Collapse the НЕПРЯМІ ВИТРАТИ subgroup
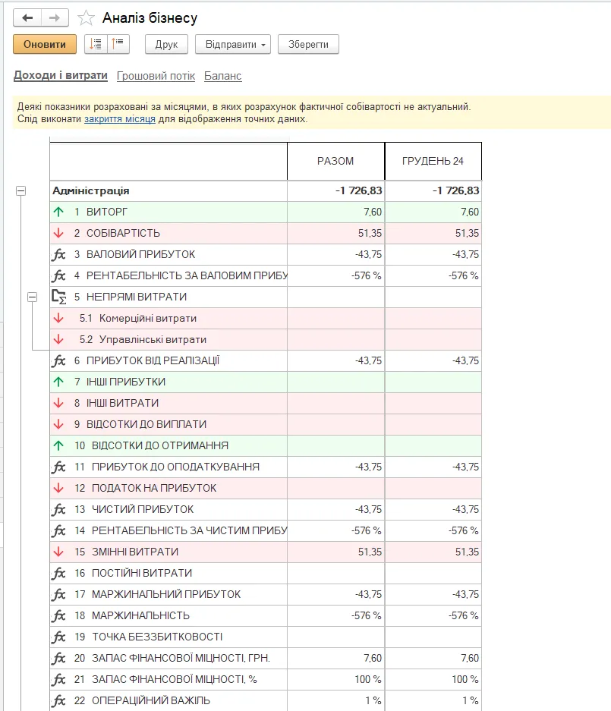 coord(32,297)
